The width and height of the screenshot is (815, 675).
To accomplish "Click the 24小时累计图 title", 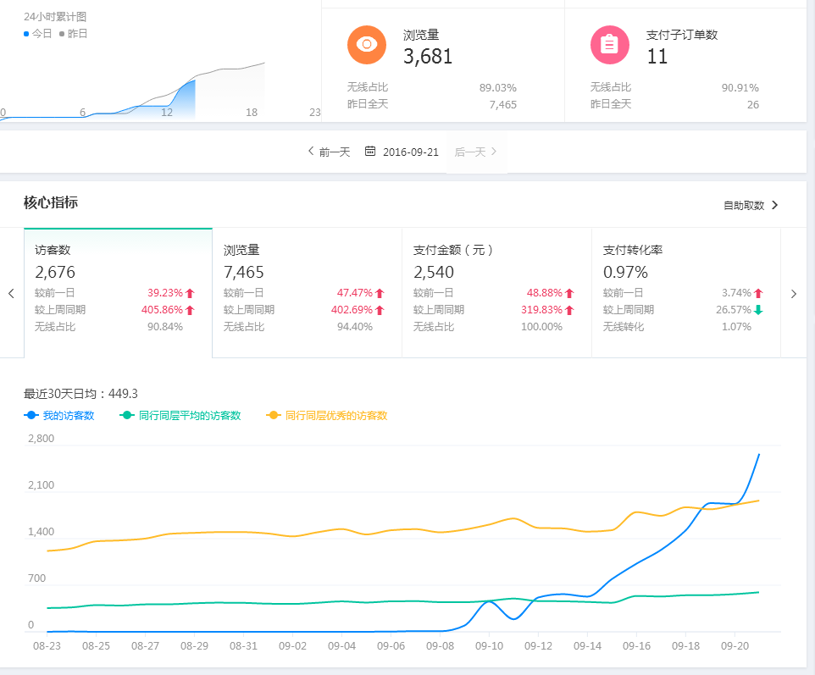I will pos(55,17).
